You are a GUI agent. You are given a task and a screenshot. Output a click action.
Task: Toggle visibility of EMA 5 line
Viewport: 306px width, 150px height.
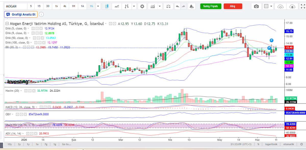coord(33,29)
